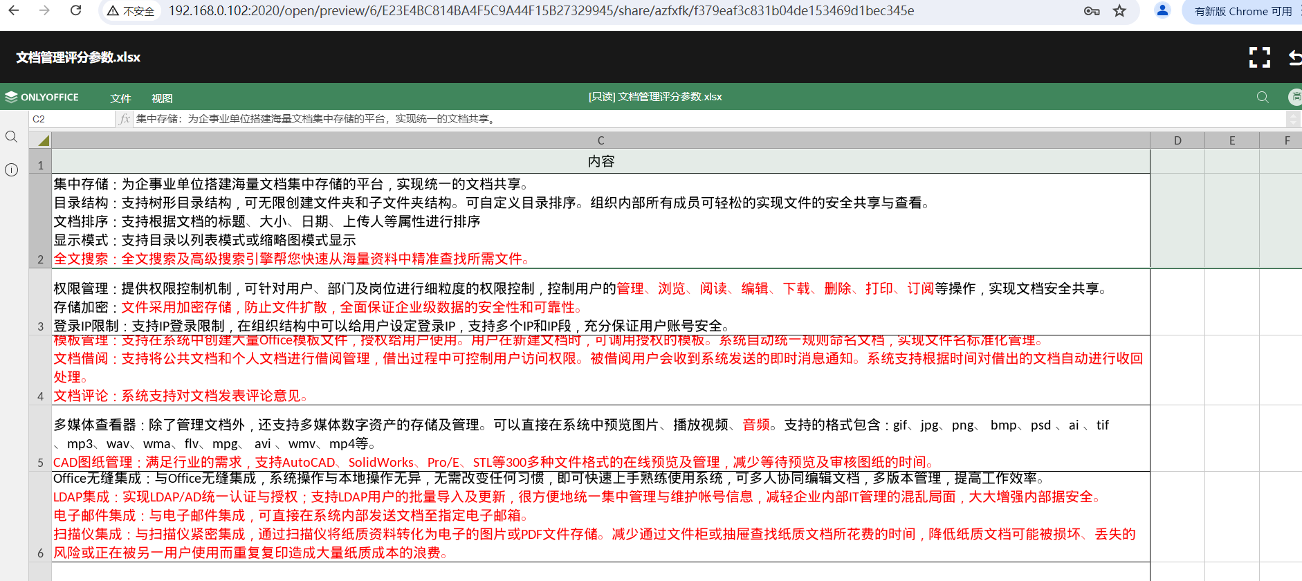Open the 文件 menu

[x=120, y=98]
